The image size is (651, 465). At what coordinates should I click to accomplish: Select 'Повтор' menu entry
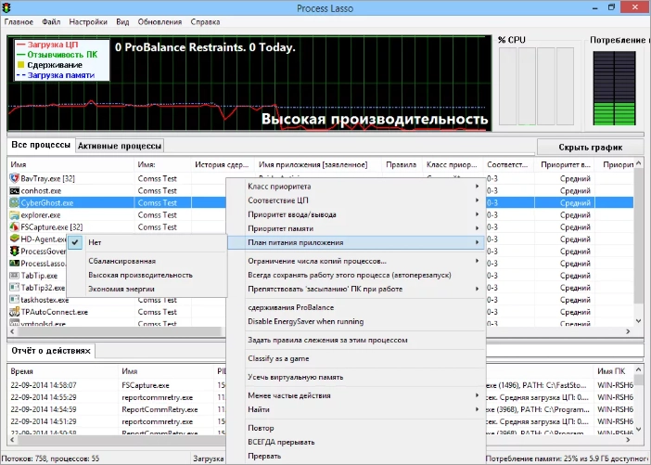click(356, 428)
